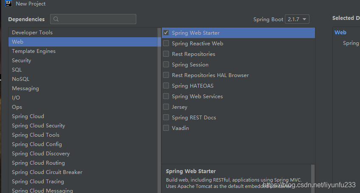The image size is (360, 193).
Task: Select the NoSQL category
Action: 83,79
